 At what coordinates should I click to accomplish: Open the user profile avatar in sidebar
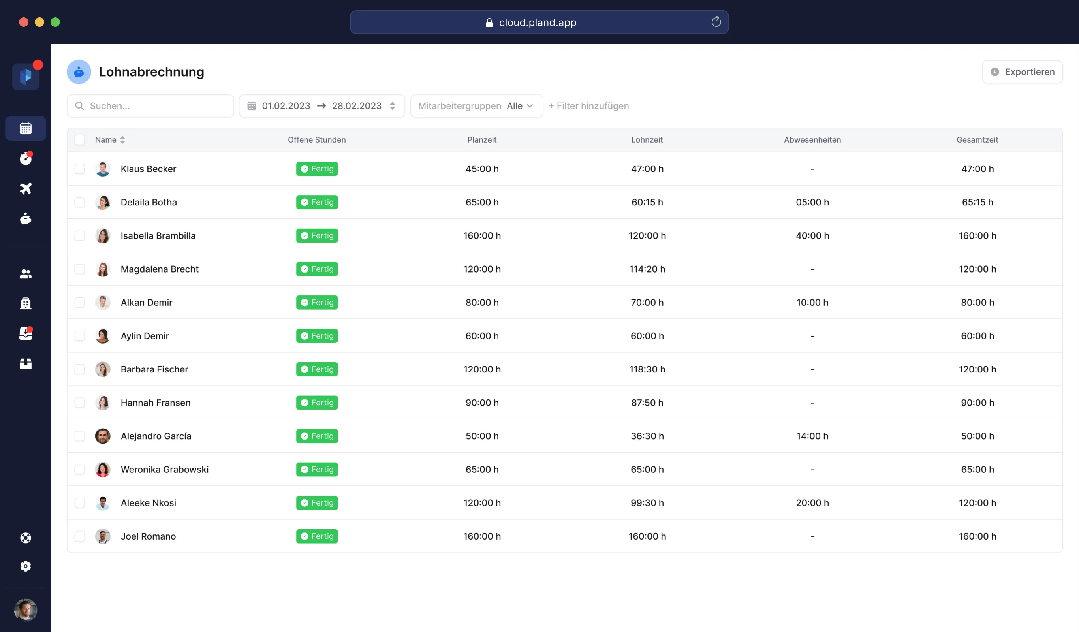click(26, 610)
